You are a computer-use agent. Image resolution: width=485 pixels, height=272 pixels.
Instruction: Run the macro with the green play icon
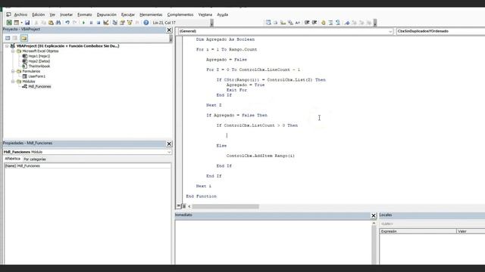pos(83,23)
